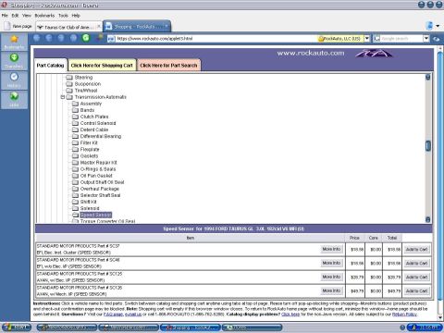Viewport: 444px width, 333px height.
Task: Open the Bookmarks sidebar panel
Action: [14, 42]
